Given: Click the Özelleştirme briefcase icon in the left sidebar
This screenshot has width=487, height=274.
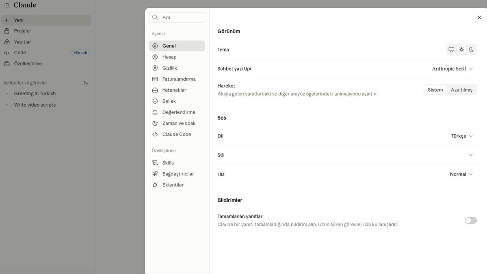Looking at the screenshot, I should click(x=6, y=64).
